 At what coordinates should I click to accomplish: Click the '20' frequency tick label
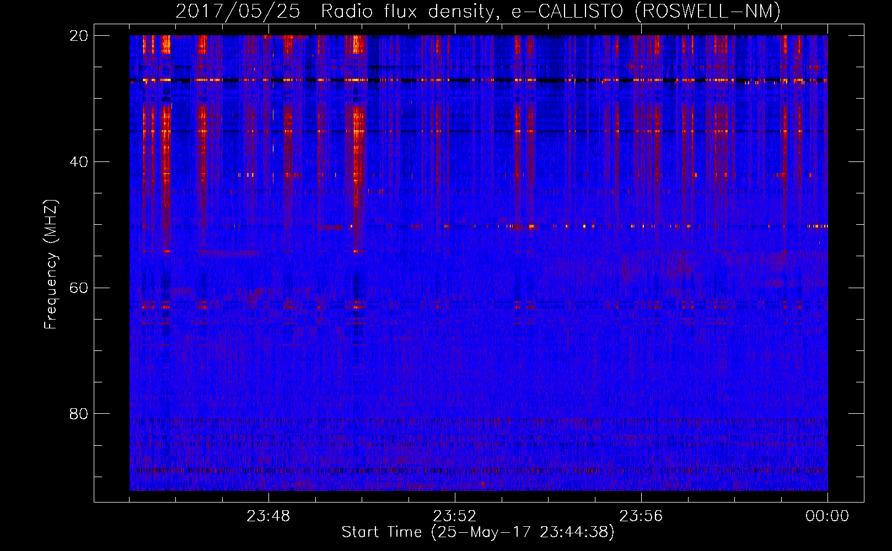79,36
